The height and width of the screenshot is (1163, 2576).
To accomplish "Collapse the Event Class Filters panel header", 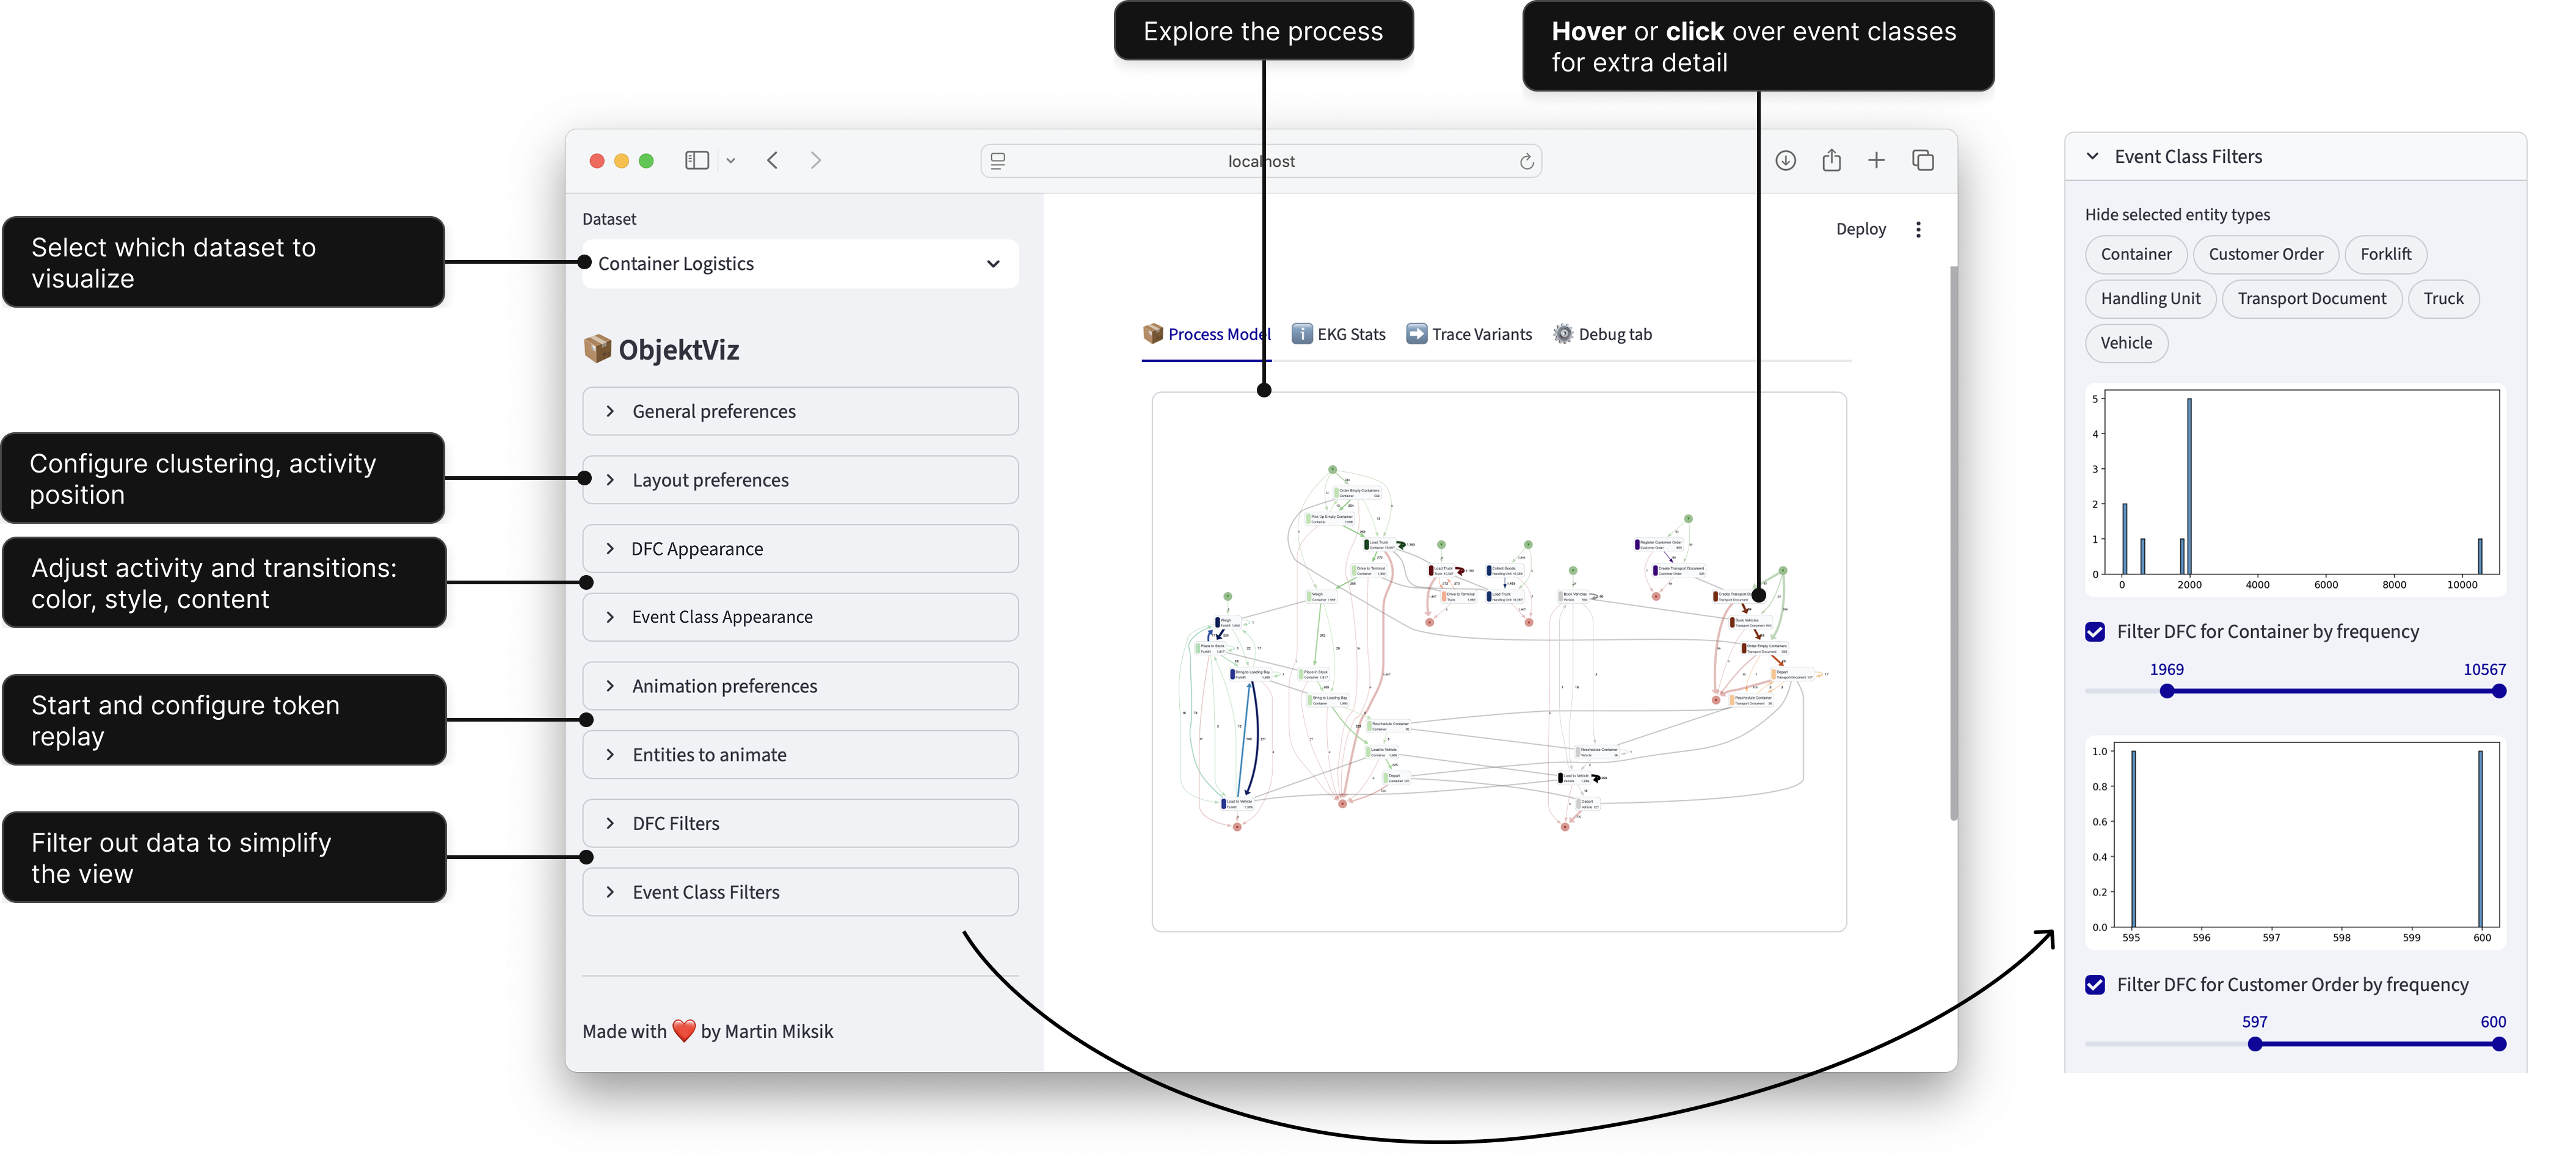I will coord(2187,157).
